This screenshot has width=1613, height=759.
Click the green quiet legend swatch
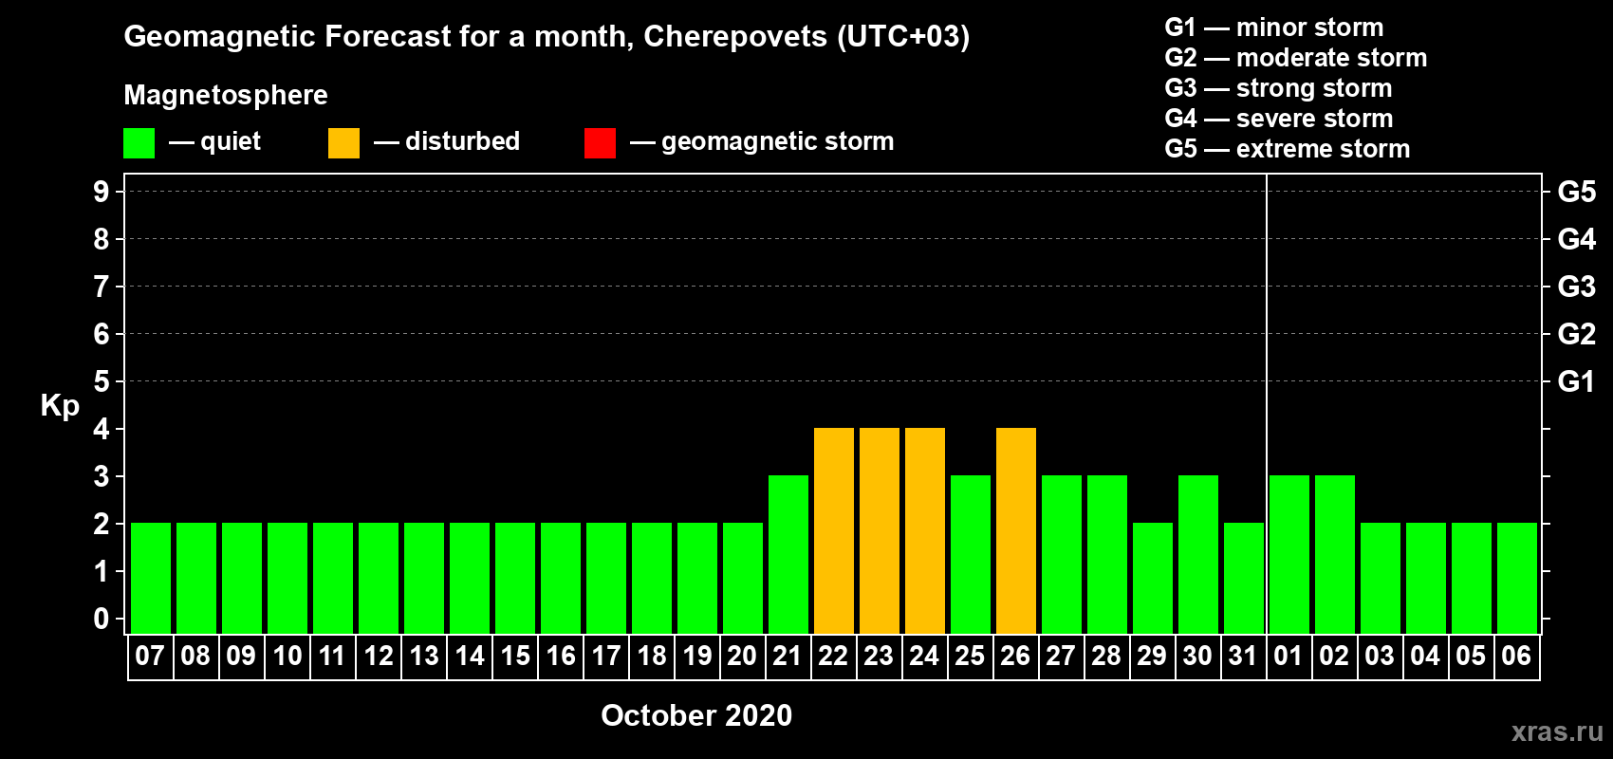(139, 143)
